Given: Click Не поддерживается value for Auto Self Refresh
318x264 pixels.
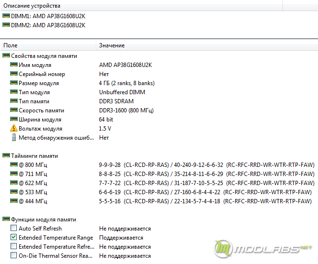Looking at the screenshot, I should click(125, 229).
